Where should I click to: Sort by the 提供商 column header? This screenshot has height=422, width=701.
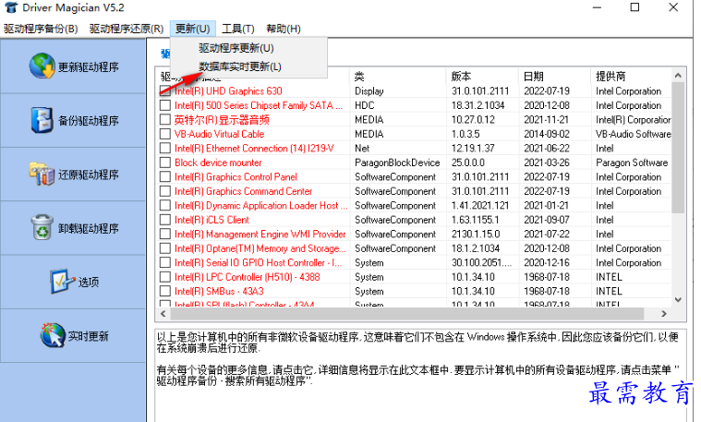click(631, 77)
